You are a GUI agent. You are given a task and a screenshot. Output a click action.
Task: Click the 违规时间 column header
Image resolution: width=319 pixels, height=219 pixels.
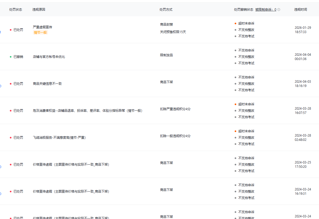point(300,10)
